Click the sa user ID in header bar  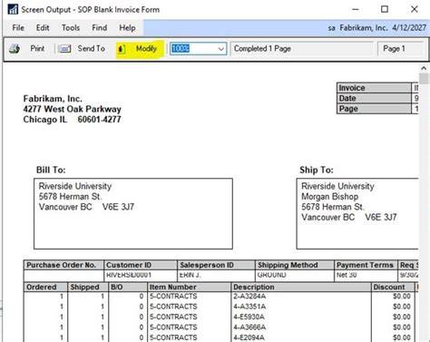pyautogui.click(x=332, y=28)
